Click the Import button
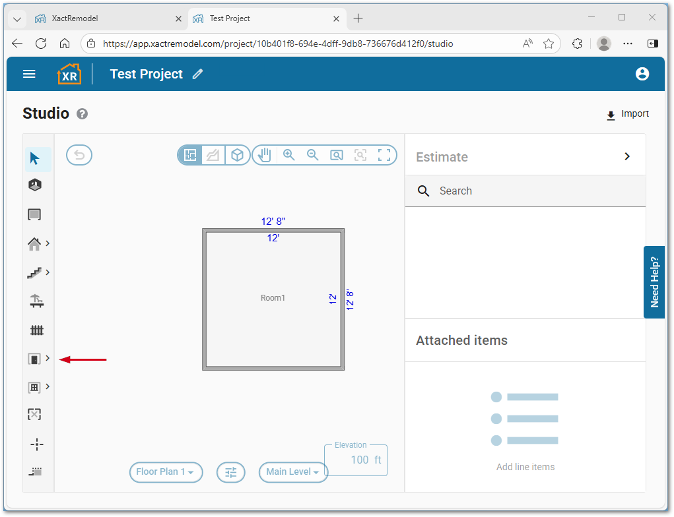This screenshot has width=674, height=517. click(628, 114)
